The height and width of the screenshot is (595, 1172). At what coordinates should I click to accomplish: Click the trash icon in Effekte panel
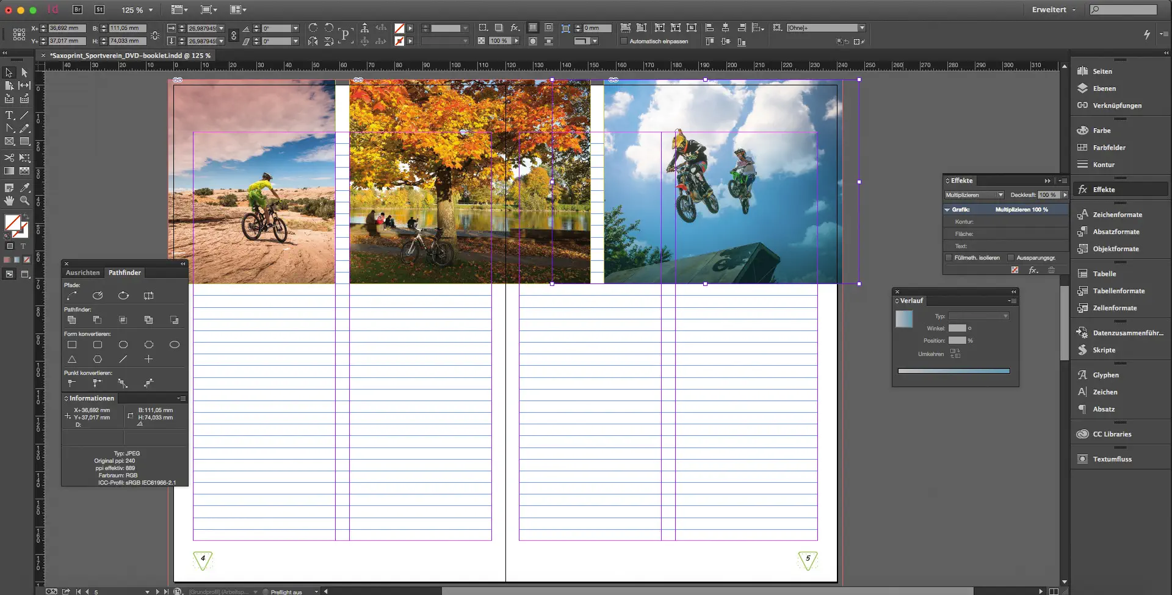(1051, 270)
